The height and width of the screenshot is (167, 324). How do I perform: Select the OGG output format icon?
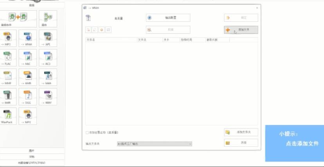click(x=28, y=96)
